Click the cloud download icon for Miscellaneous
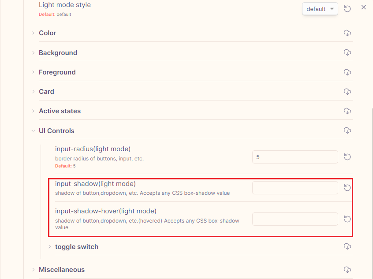This screenshot has width=373, height=279. 347,269
